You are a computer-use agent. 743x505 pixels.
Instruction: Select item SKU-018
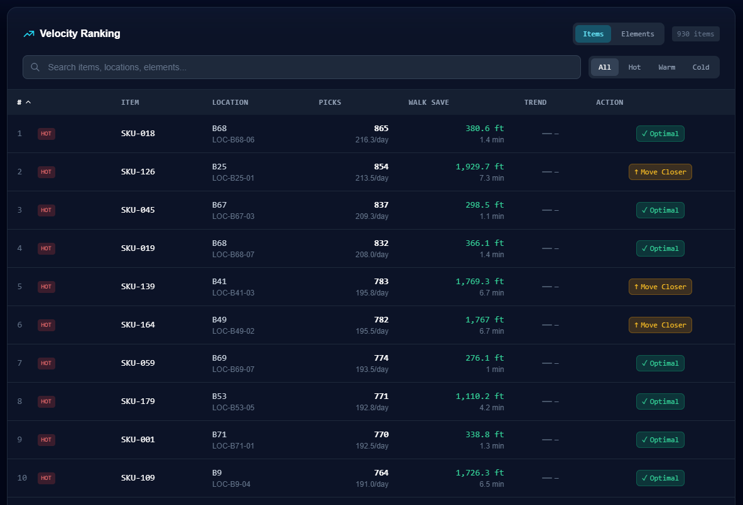(138, 134)
